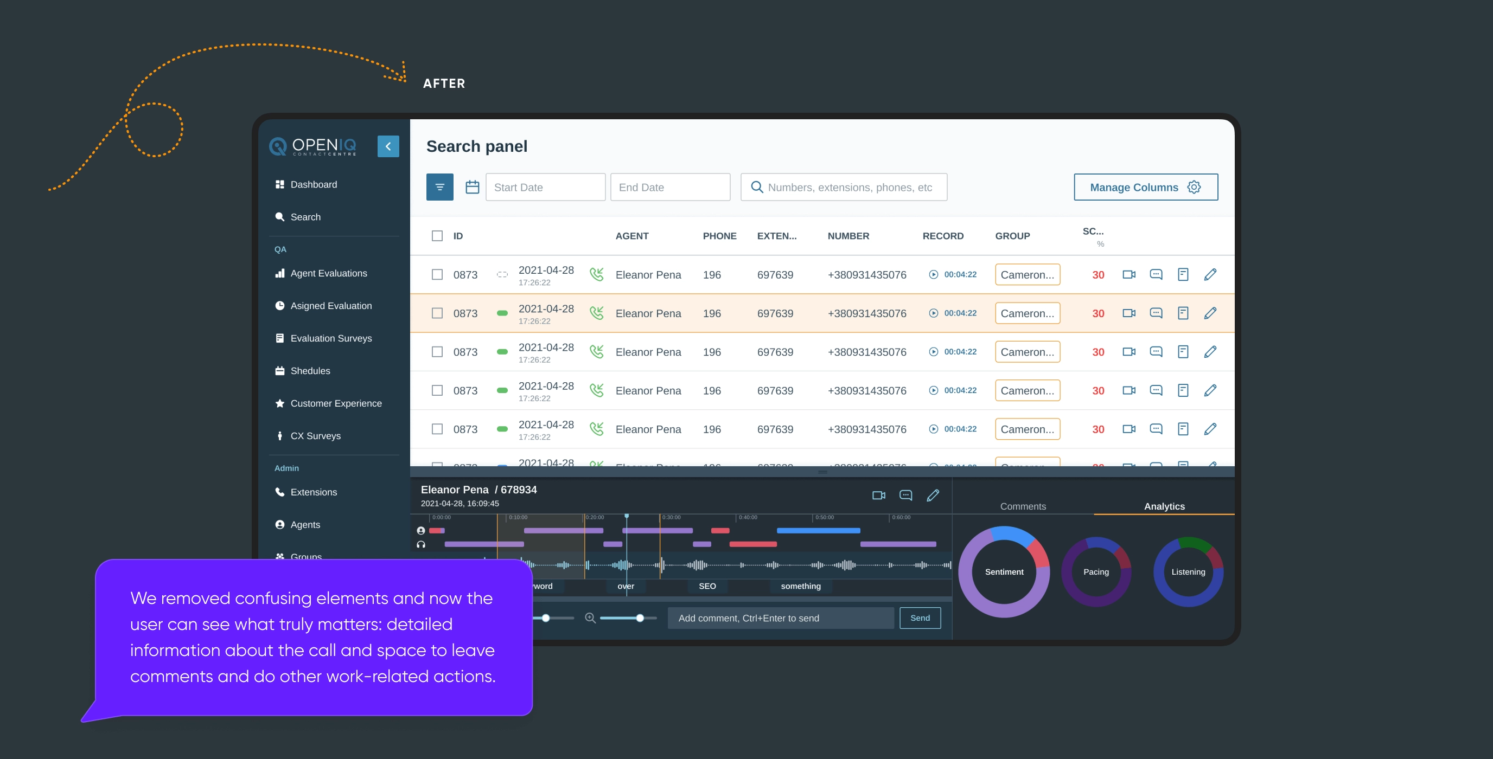Image resolution: width=1493 pixels, height=759 pixels.
Task: Check the select-all checkbox in the table header
Action: [x=438, y=236]
